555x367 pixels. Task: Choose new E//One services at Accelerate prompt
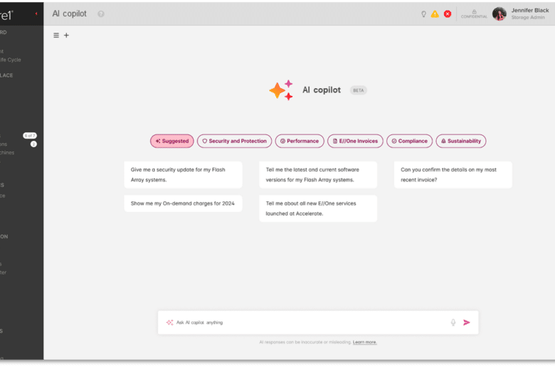(x=318, y=208)
